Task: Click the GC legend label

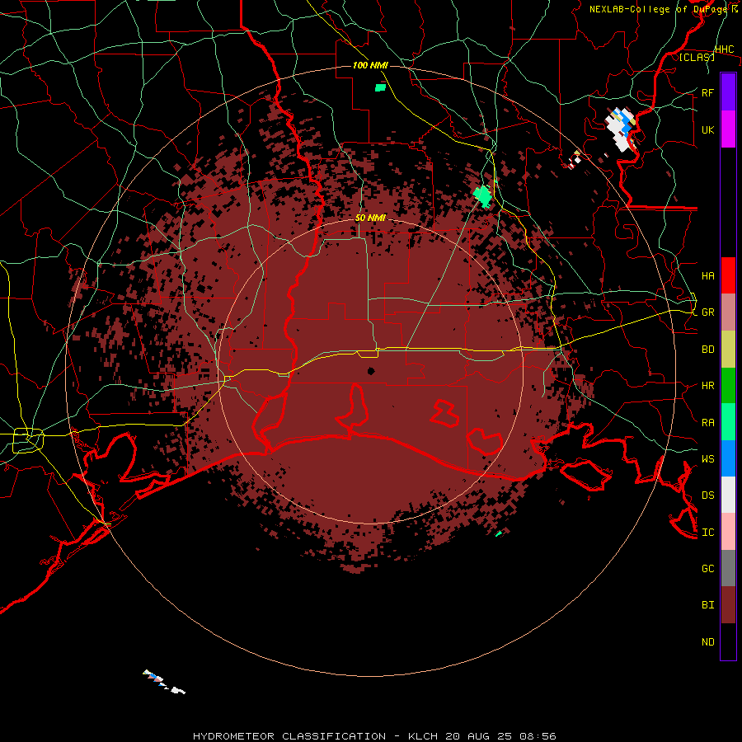Action: click(707, 568)
